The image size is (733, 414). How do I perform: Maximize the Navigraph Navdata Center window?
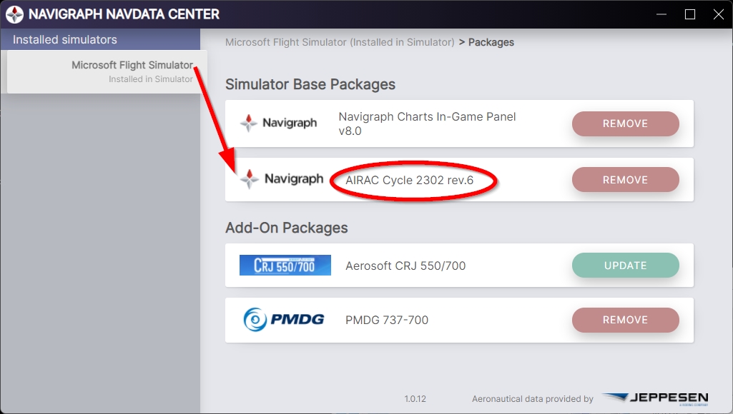690,14
